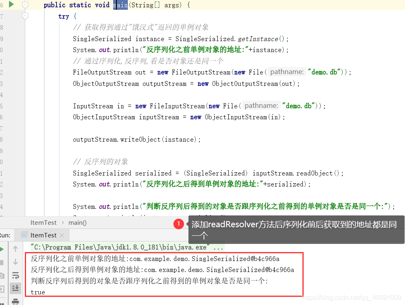Click main() in the breadcrumb bar
This screenshot has width=405, height=305.
77,223
